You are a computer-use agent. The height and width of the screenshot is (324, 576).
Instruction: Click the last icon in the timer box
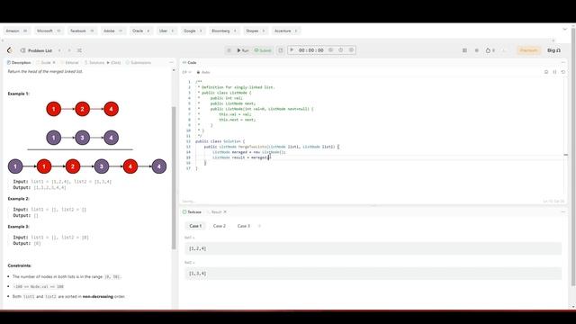pos(351,50)
